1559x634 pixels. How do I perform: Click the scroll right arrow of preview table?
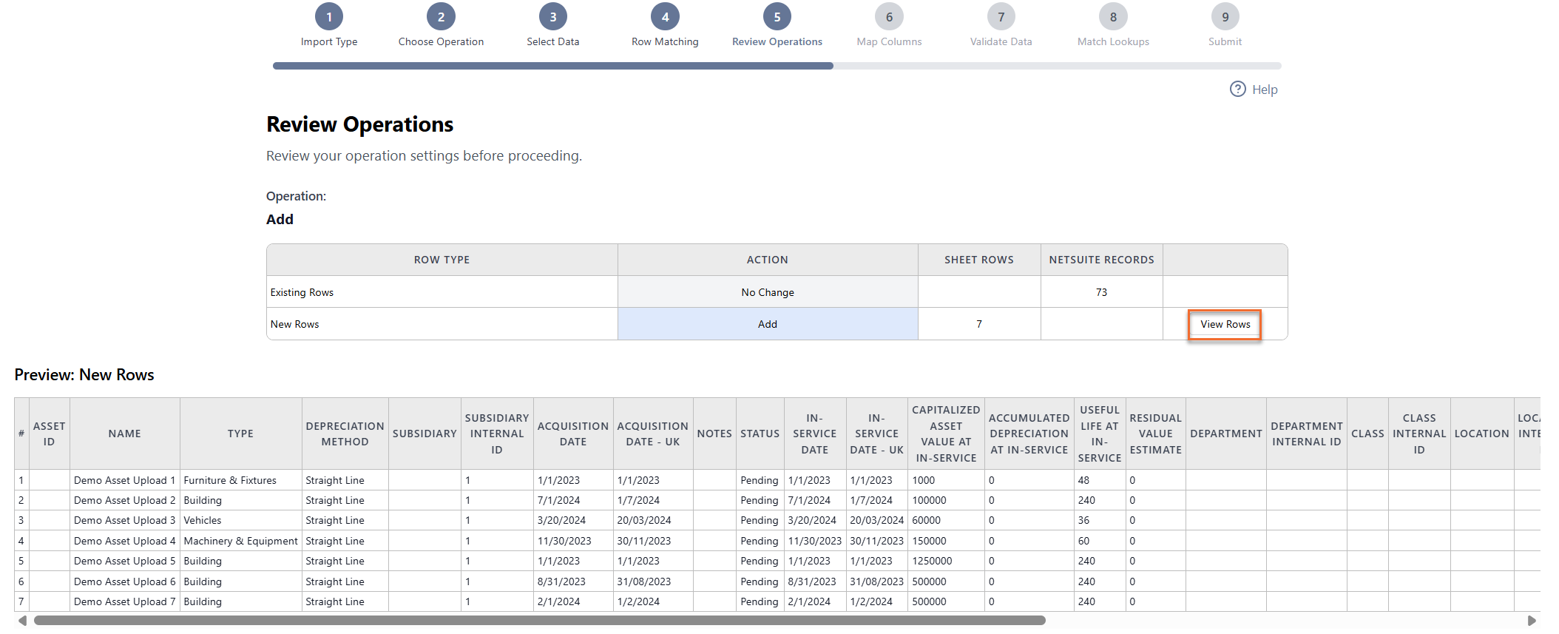coord(1532,620)
